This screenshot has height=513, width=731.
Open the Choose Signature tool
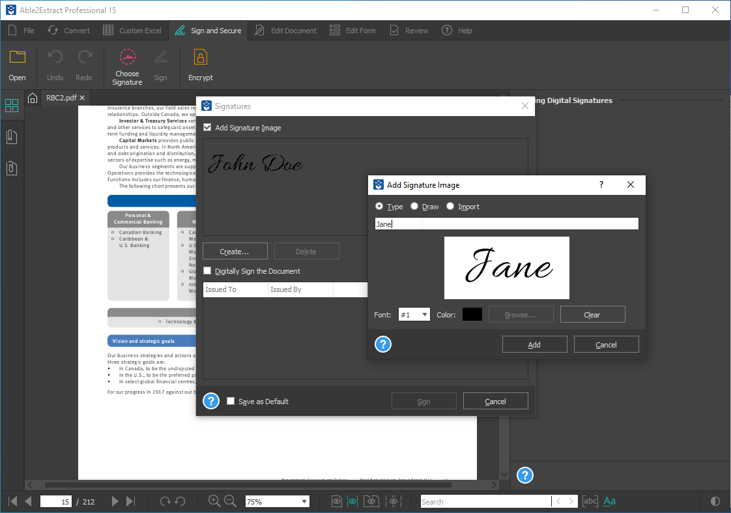tap(127, 65)
